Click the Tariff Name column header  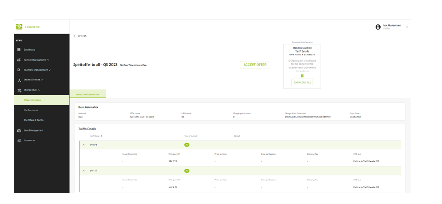point(94,136)
